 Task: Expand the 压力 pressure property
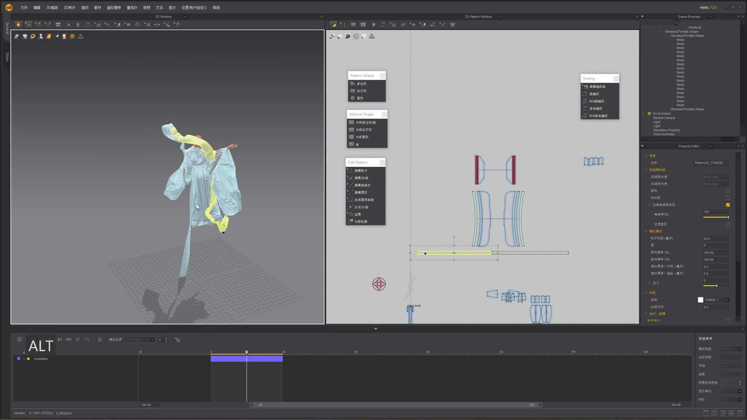tap(649, 283)
